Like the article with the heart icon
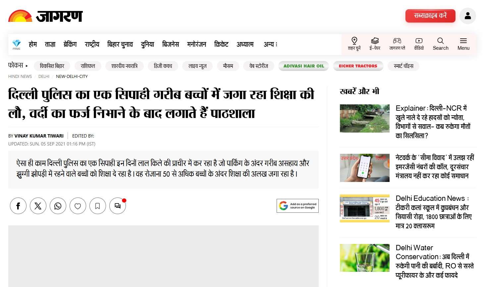The width and height of the screenshot is (484, 287). point(78,206)
